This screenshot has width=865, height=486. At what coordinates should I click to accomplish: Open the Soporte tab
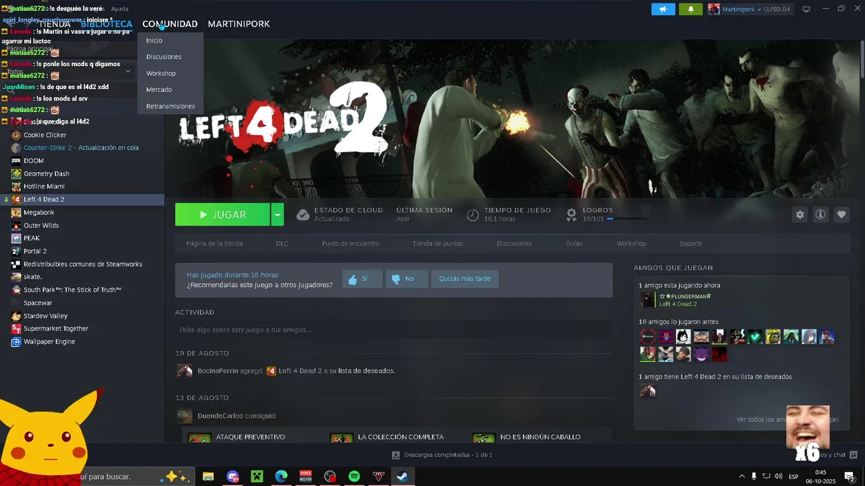(x=691, y=244)
